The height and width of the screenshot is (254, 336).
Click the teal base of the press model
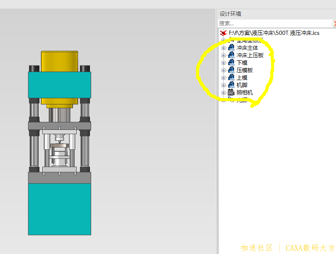60,209
